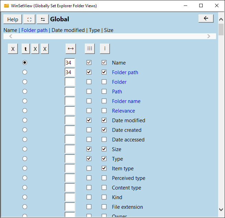
Task: Click the Folder path width field showing 34
Action: (x=70, y=72)
